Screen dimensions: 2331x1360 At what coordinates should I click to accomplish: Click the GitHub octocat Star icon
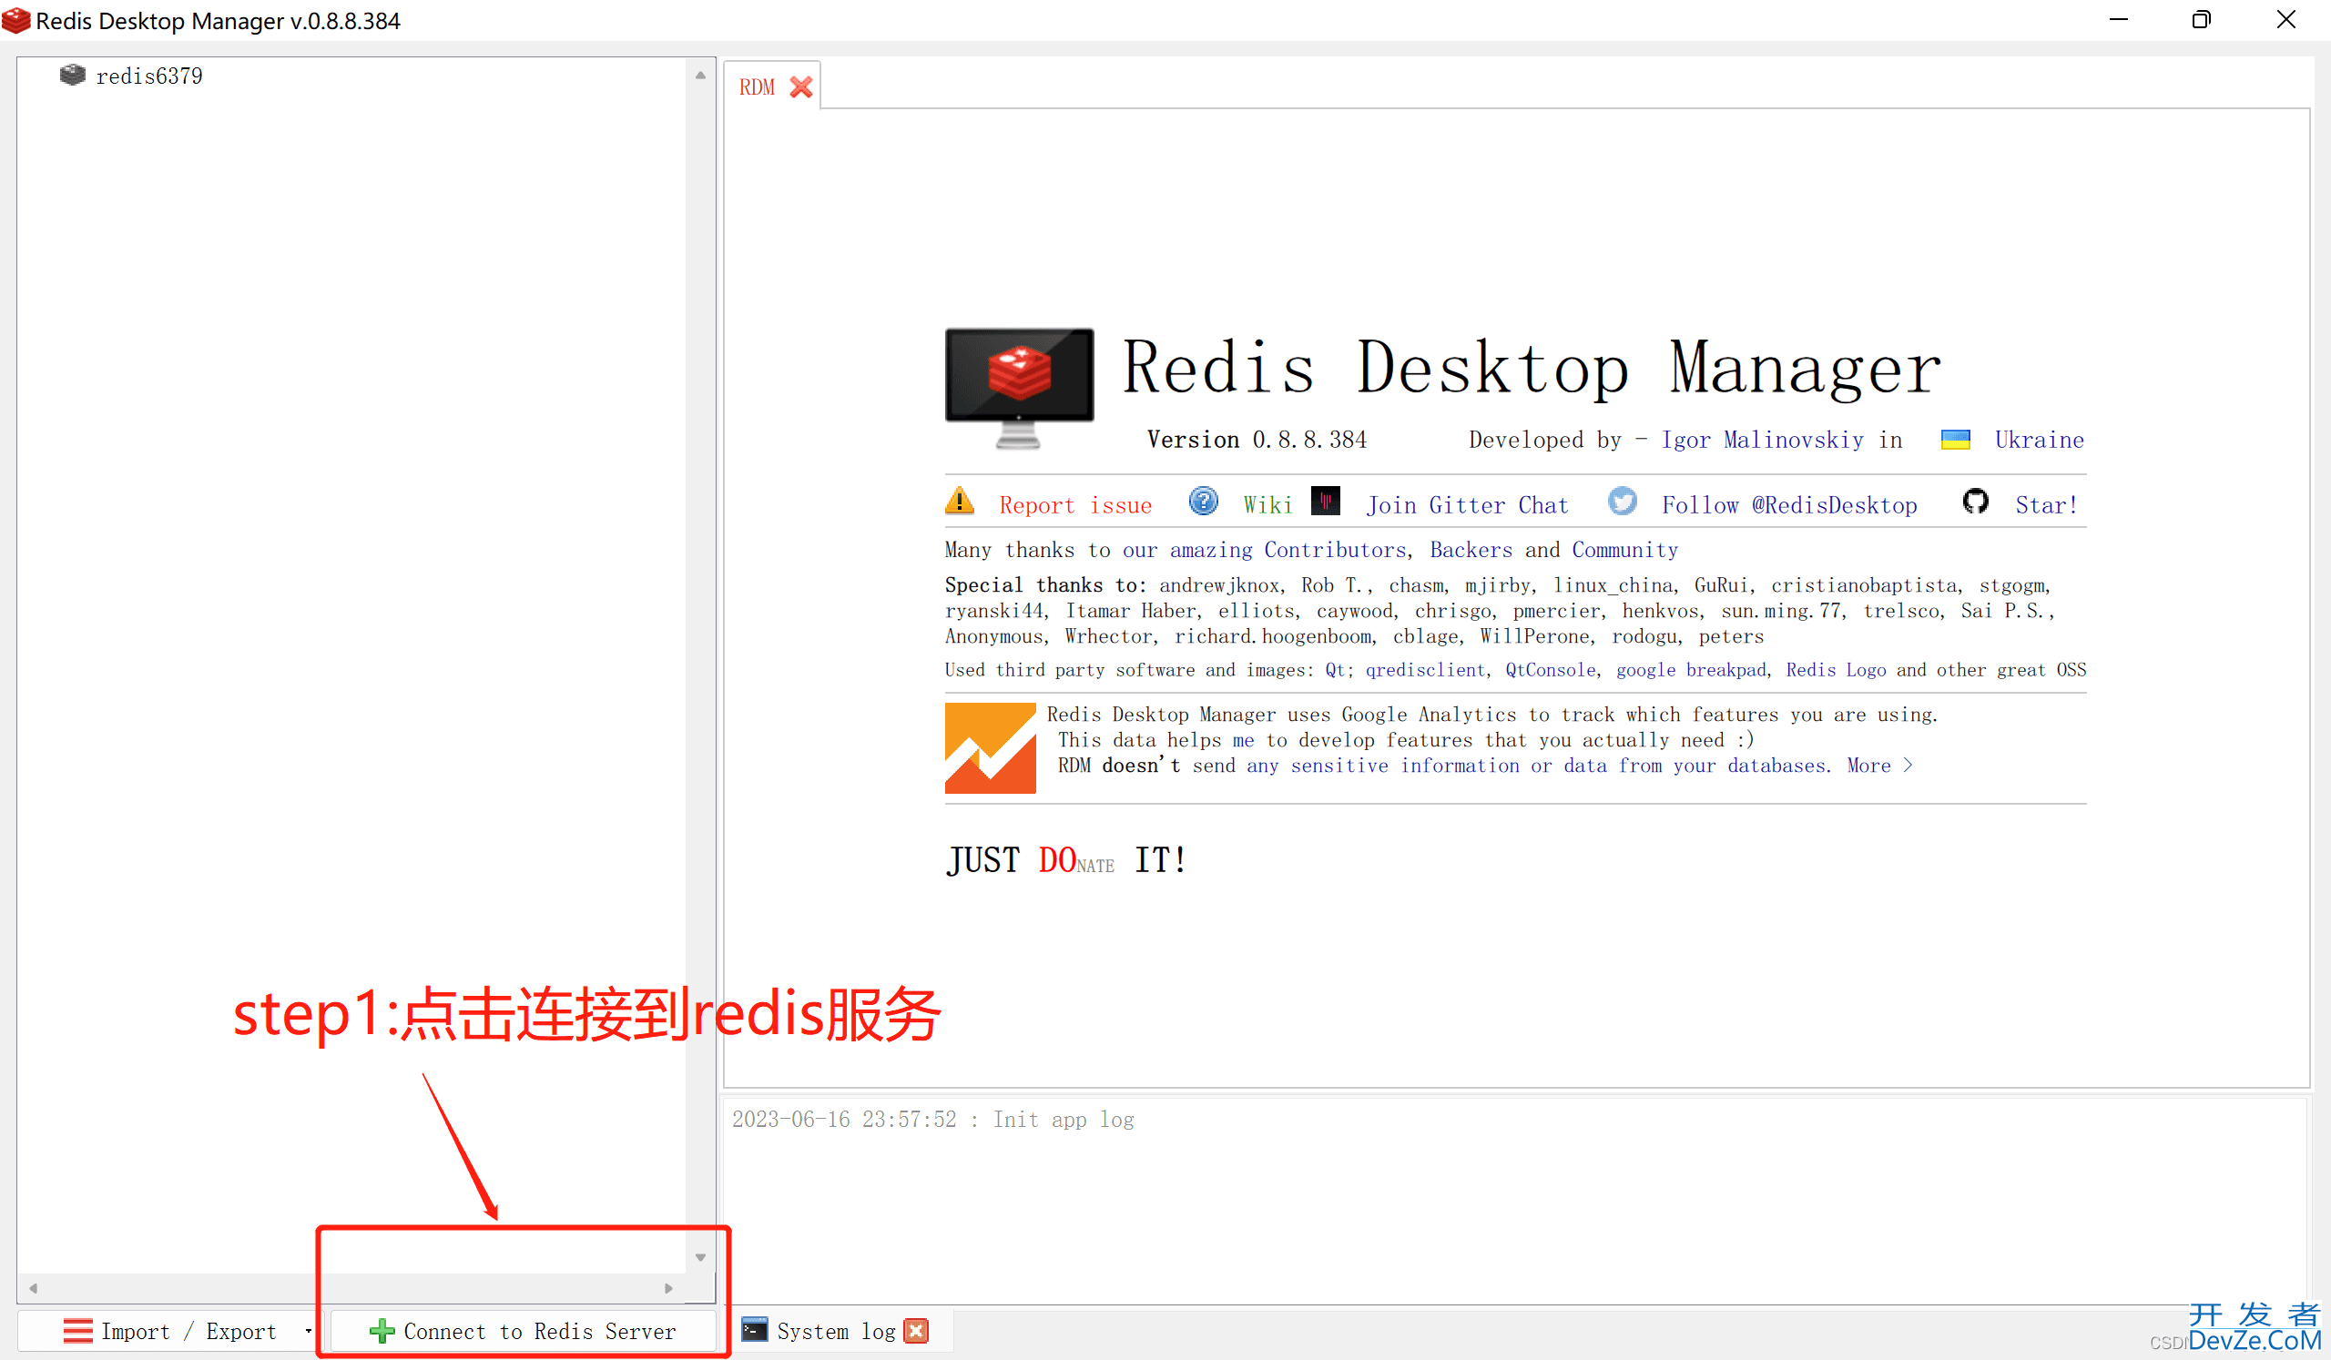pyautogui.click(x=1975, y=502)
